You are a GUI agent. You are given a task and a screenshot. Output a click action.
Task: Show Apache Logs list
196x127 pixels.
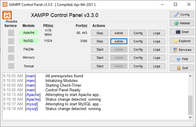point(157,33)
